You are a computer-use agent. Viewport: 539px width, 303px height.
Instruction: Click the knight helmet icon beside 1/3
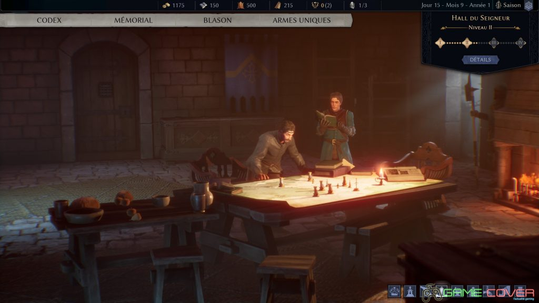352,5
